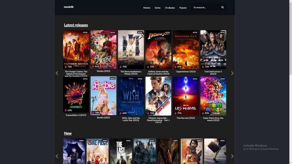This screenshot has width=292, height=164.
Task: Open the Series menu item
Action: (157, 8)
